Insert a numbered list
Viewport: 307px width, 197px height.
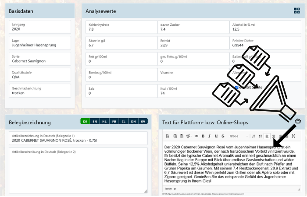pos(254,136)
